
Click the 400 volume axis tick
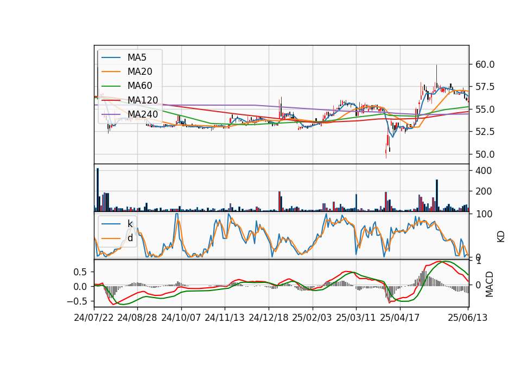pyautogui.click(x=484, y=171)
